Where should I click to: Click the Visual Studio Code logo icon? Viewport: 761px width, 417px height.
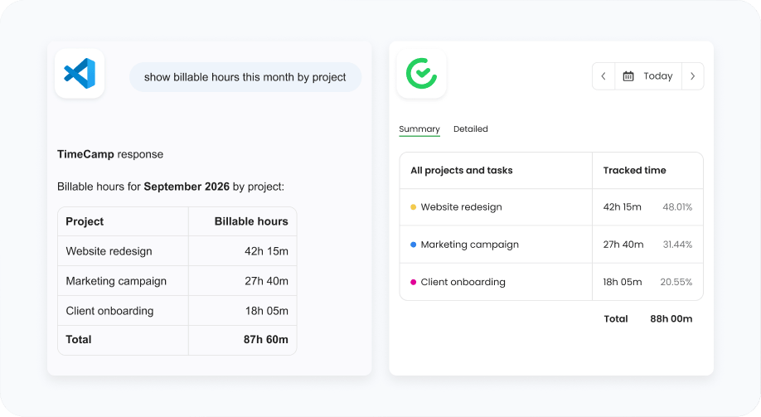point(80,73)
